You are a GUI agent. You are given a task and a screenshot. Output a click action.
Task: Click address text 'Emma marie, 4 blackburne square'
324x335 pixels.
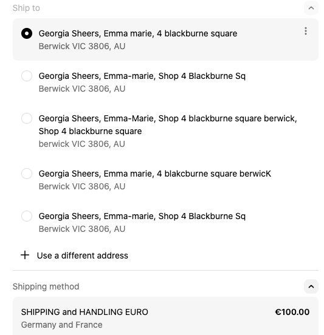click(x=170, y=33)
